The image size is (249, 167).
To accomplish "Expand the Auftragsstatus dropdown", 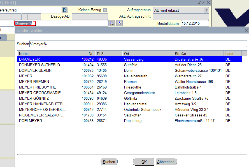I will [206, 10].
